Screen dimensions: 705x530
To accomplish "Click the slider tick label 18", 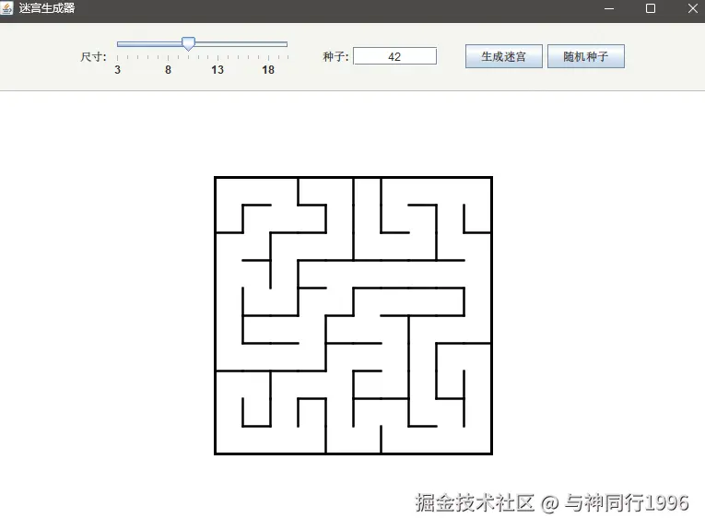I will [268, 70].
